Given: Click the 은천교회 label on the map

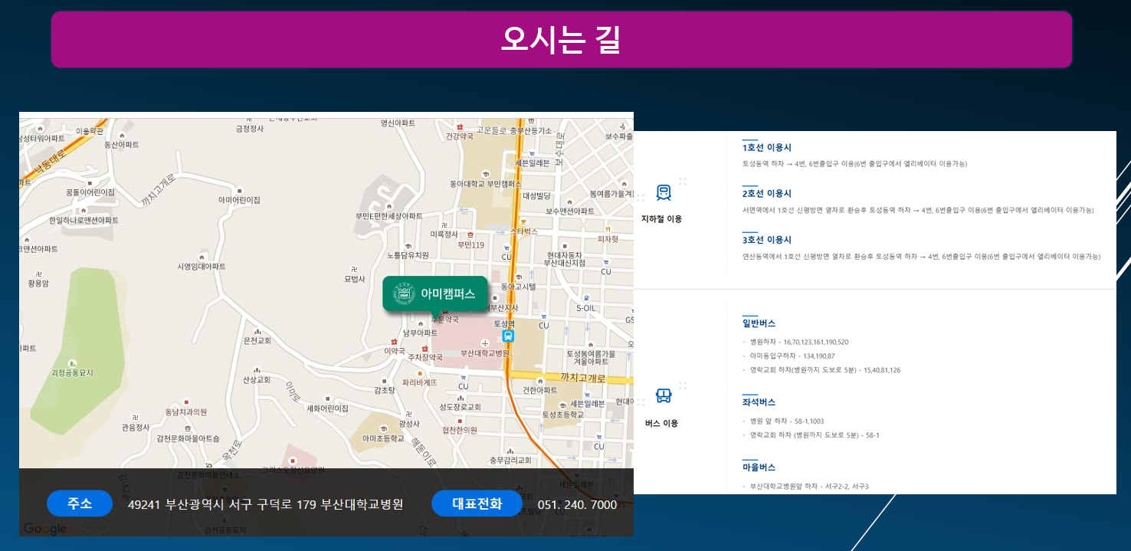Looking at the screenshot, I should (x=257, y=340).
